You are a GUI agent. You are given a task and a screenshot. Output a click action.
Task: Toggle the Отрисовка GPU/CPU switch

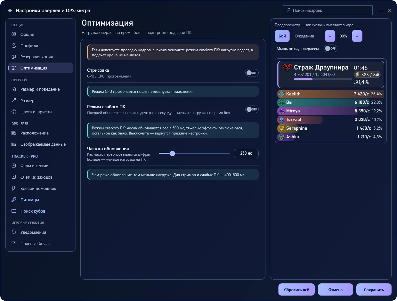point(252,73)
